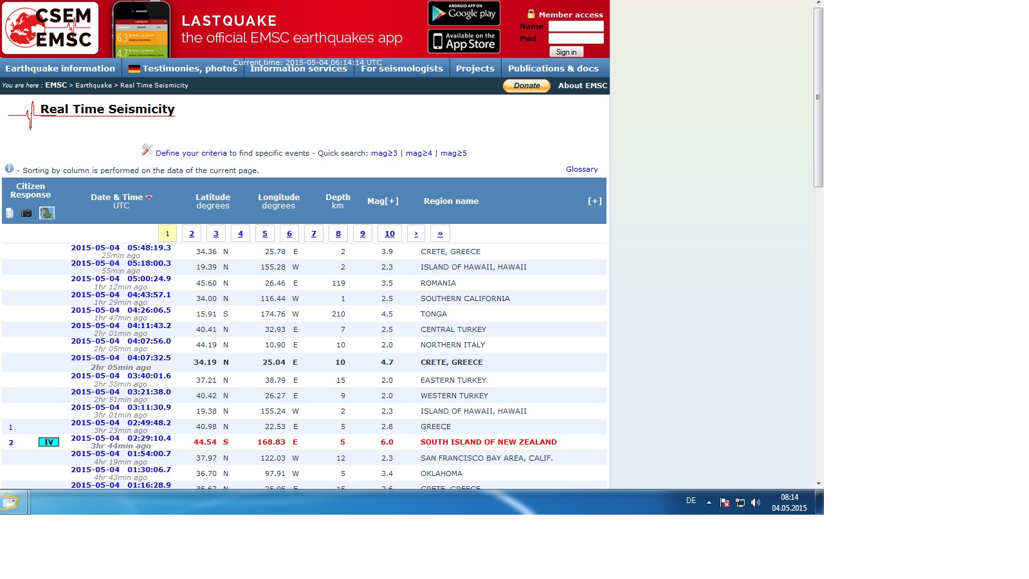Image resolution: width=1029 pixels, height=579 pixels.
Task: Show hidden tray icons arrow
Action: click(x=709, y=502)
